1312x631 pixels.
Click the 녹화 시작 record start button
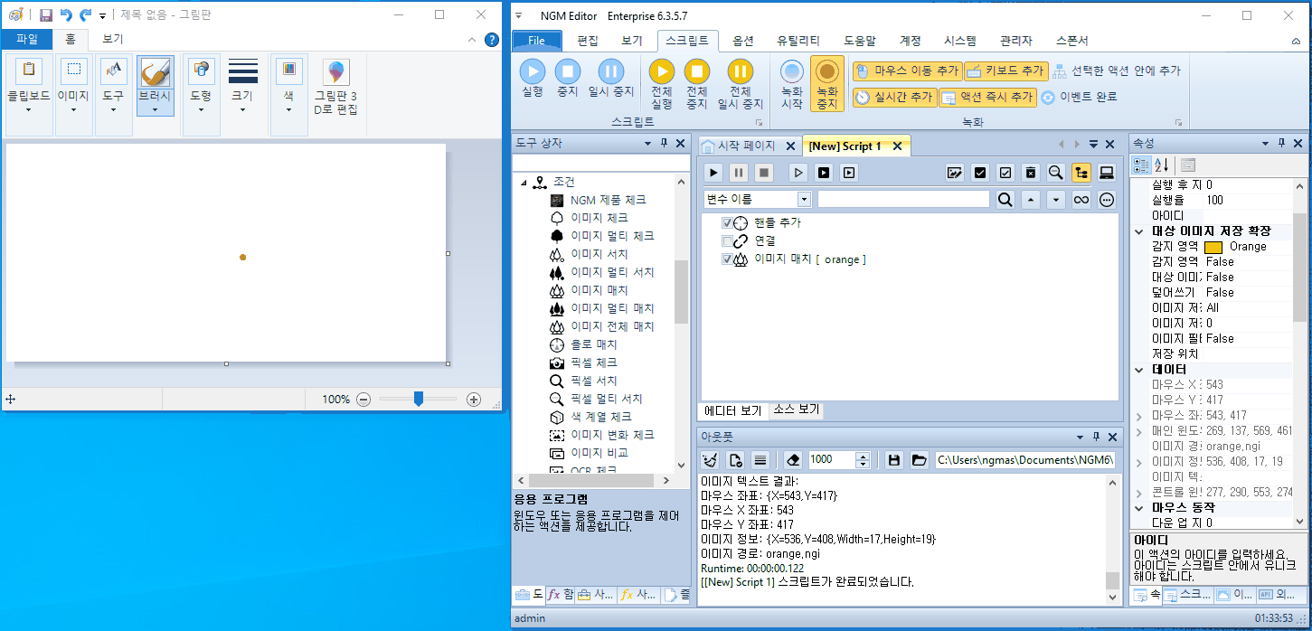tap(791, 84)
